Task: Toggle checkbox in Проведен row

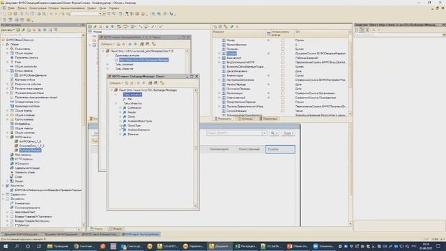Action: (282, 49)
